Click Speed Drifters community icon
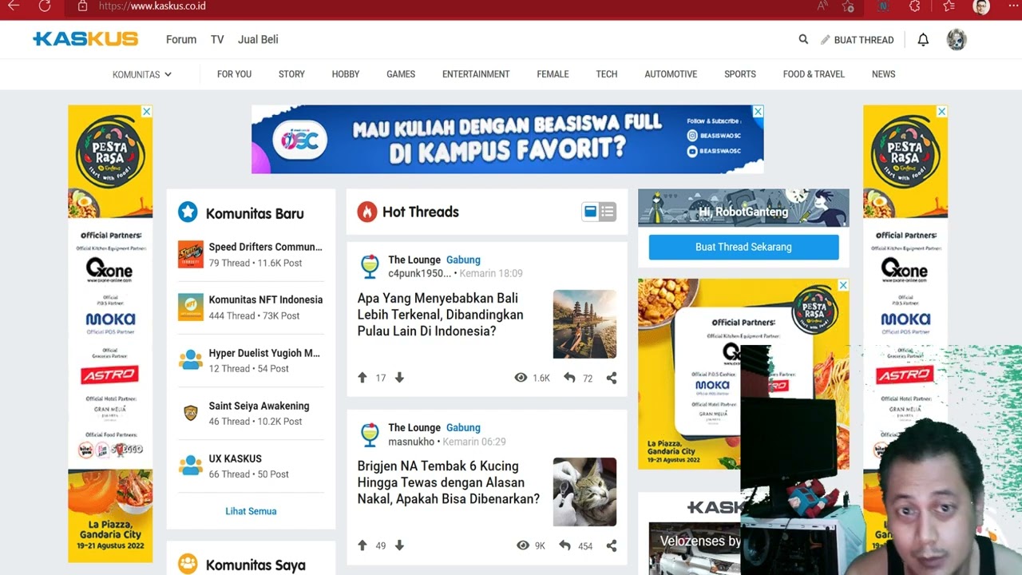The width and height of the screenshot is (1022, 575). tap(191, 255)
